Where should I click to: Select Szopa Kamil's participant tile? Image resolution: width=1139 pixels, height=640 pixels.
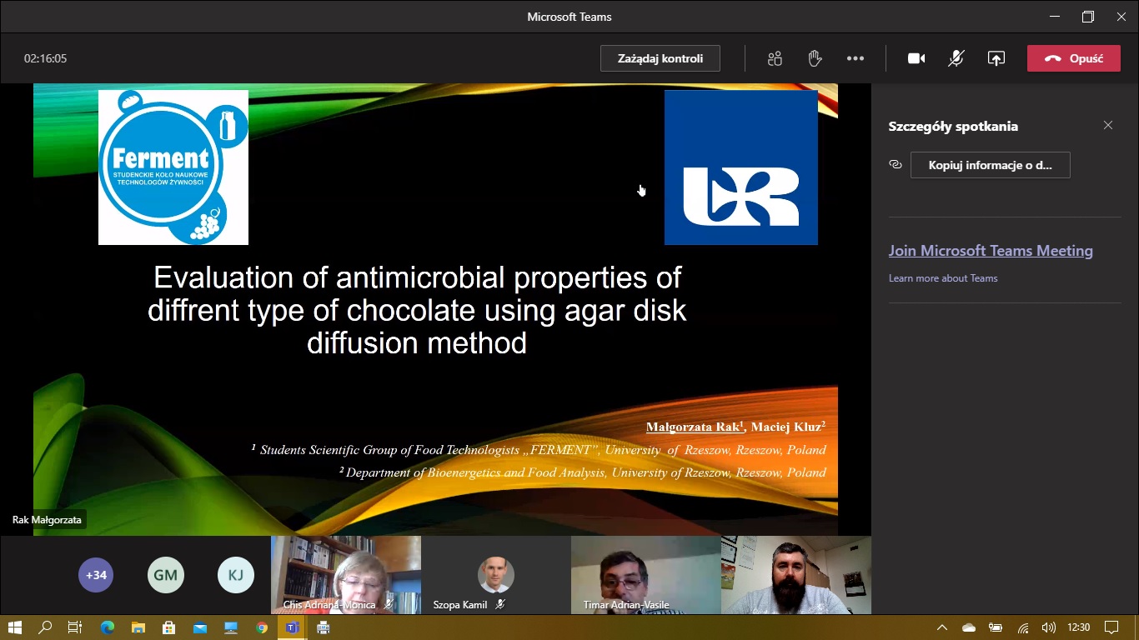495,575
